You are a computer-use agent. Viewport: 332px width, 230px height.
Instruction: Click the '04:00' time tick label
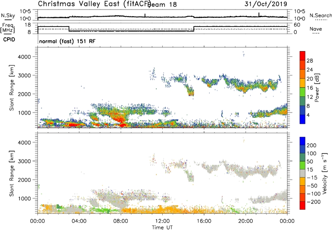point(79,221)
